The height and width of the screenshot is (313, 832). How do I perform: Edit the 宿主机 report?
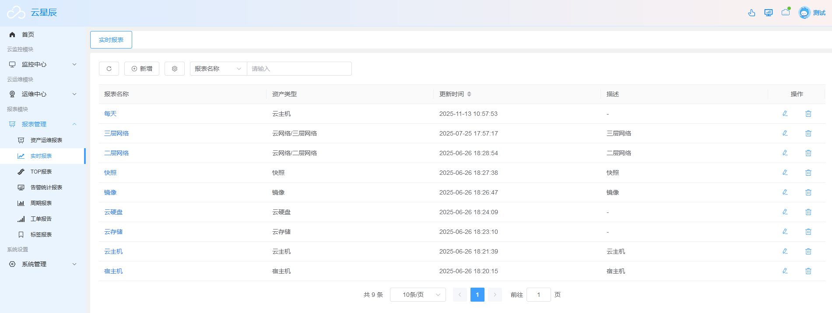(x=785, y=271)
